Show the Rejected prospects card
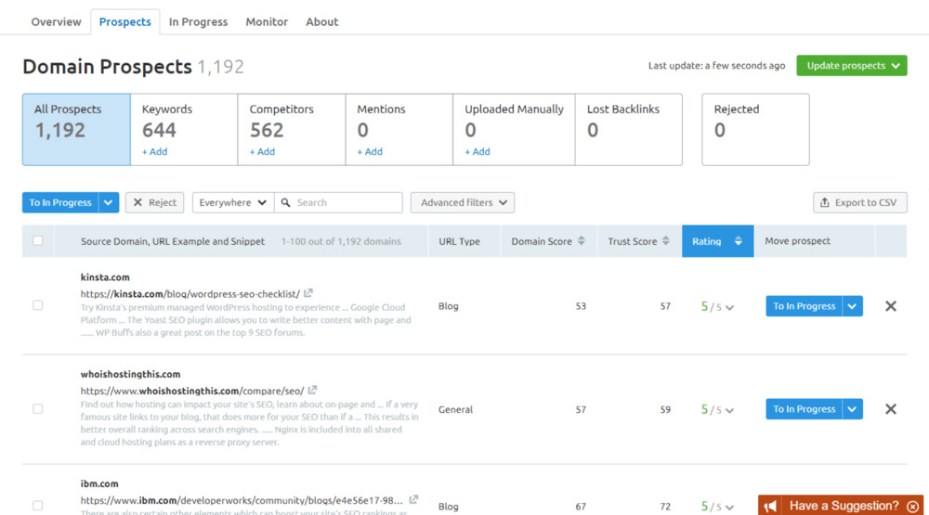Screen dimensions: 929x515 (x=755, y=129)
